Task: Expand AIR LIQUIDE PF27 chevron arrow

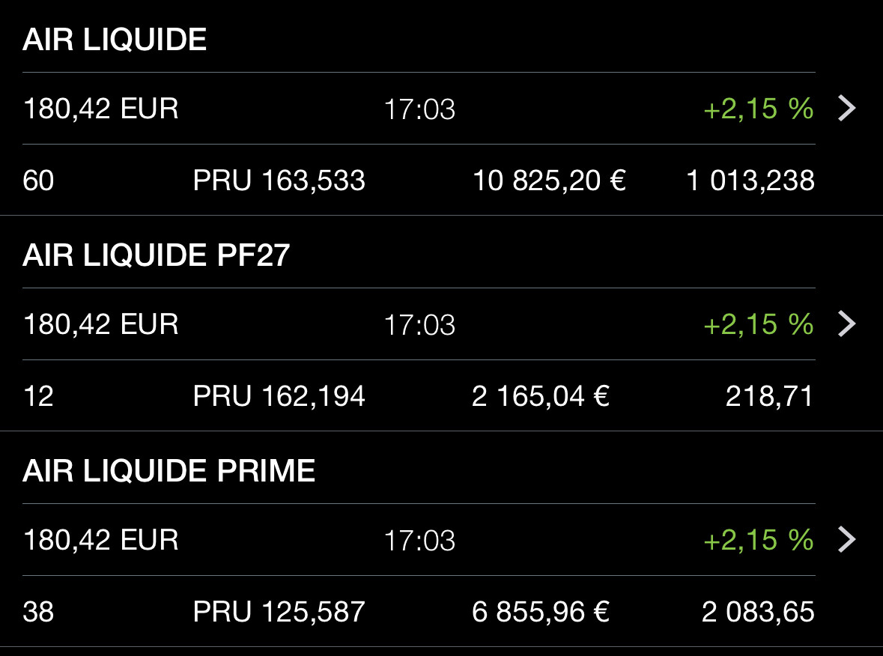Action: pyautogui.click(x=846, y=324)
